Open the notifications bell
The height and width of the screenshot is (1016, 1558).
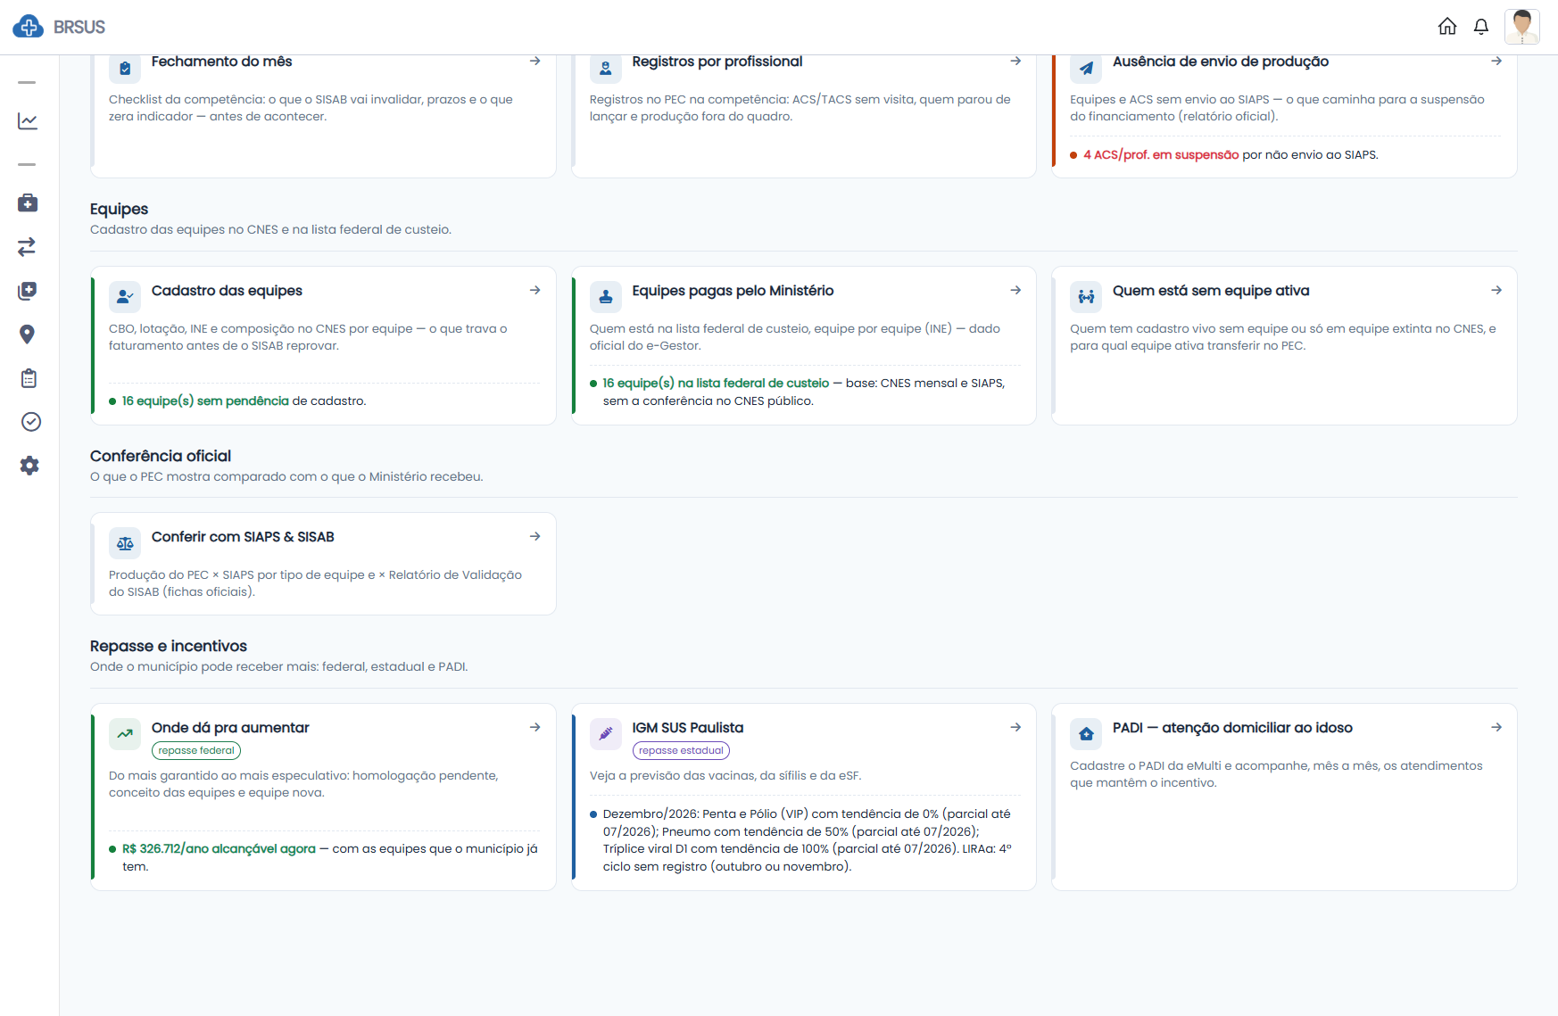coord(1481,27)
